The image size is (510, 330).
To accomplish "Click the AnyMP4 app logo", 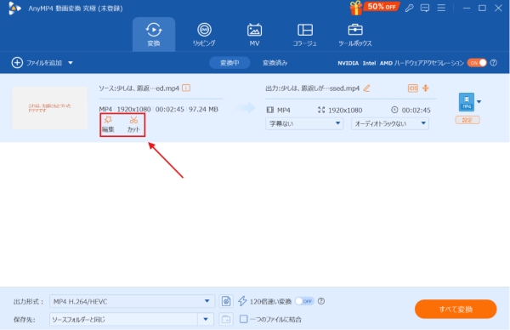I will click(x=14, y=9).
